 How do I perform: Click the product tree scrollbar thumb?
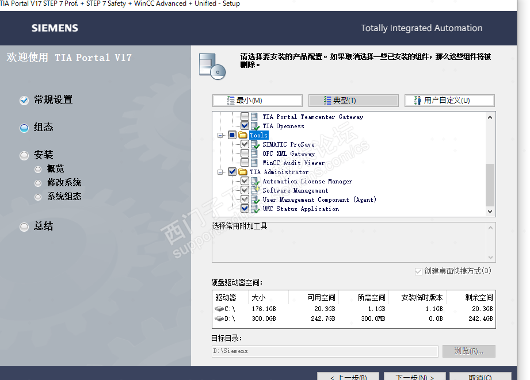pos(490,185)
